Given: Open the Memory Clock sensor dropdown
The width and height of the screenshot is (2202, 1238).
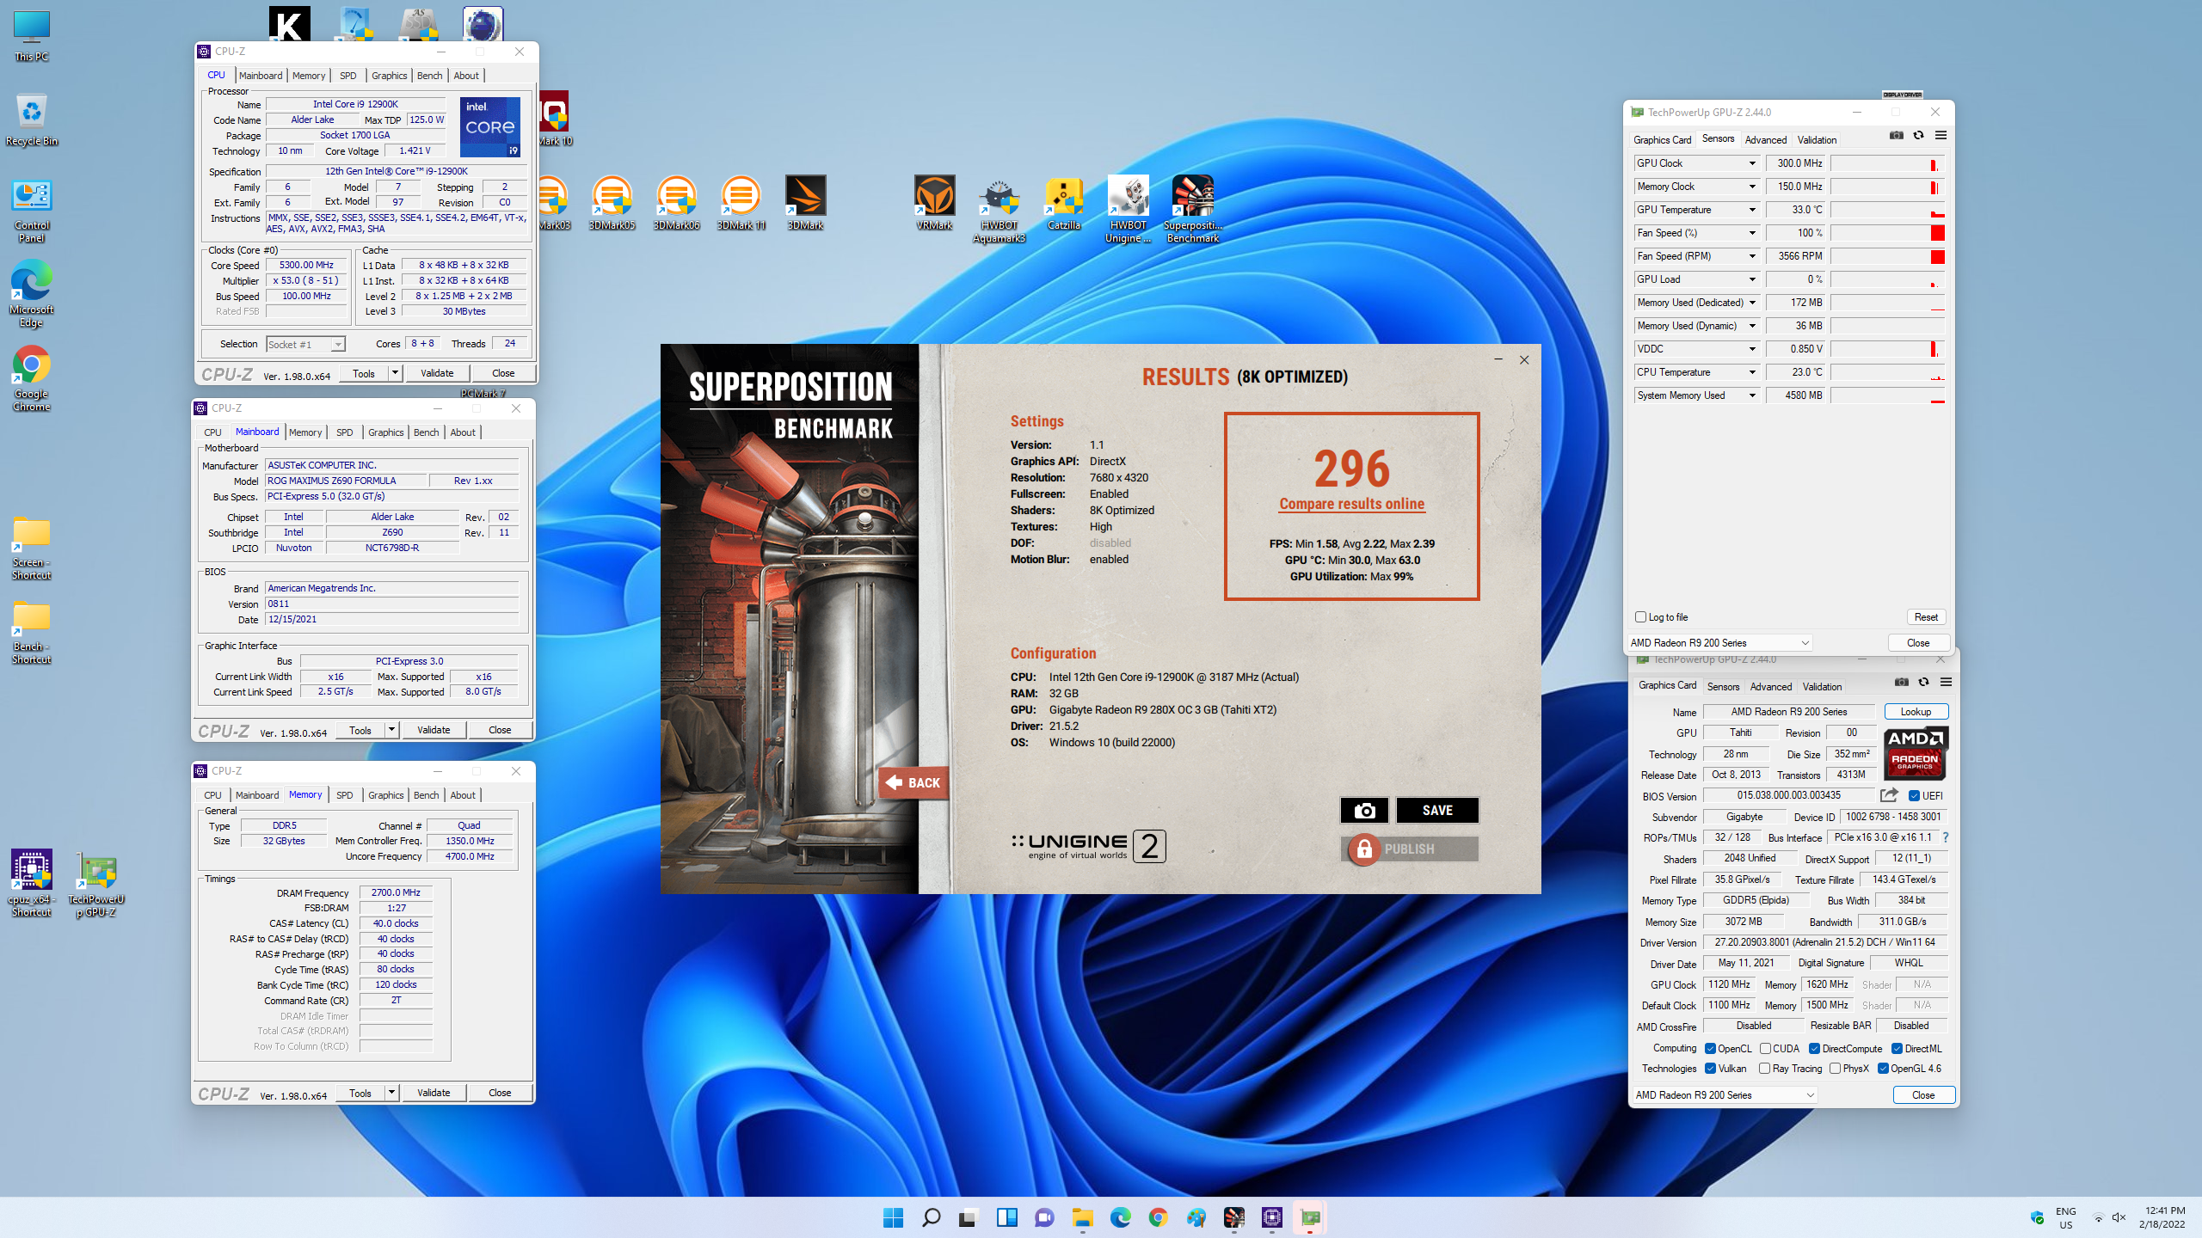Looking at the screenshot, I should [1751, 187].
